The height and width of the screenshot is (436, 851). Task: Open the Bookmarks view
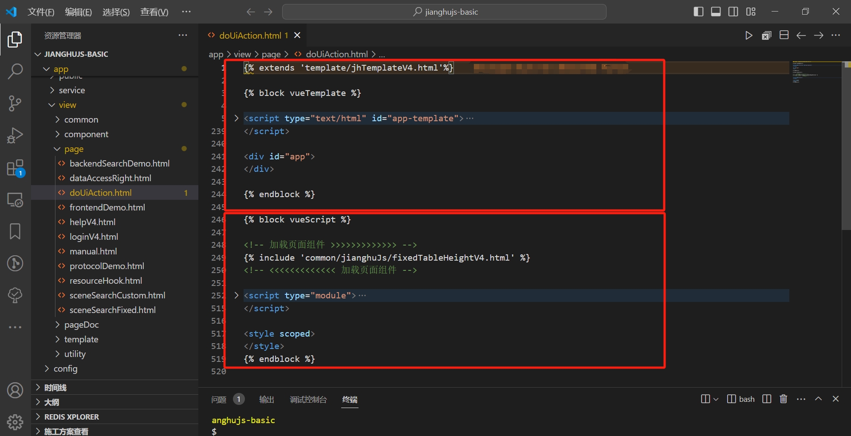[x=16, y=231]
